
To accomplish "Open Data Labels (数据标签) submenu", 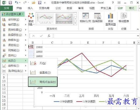I will (x=15, y=35).
